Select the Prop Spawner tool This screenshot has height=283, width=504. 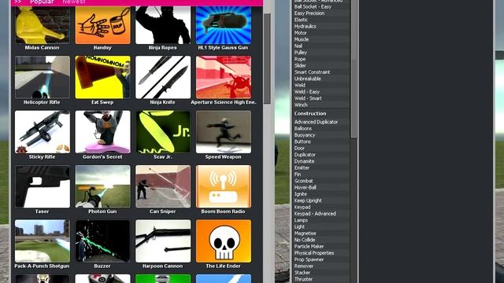[309, 259]
